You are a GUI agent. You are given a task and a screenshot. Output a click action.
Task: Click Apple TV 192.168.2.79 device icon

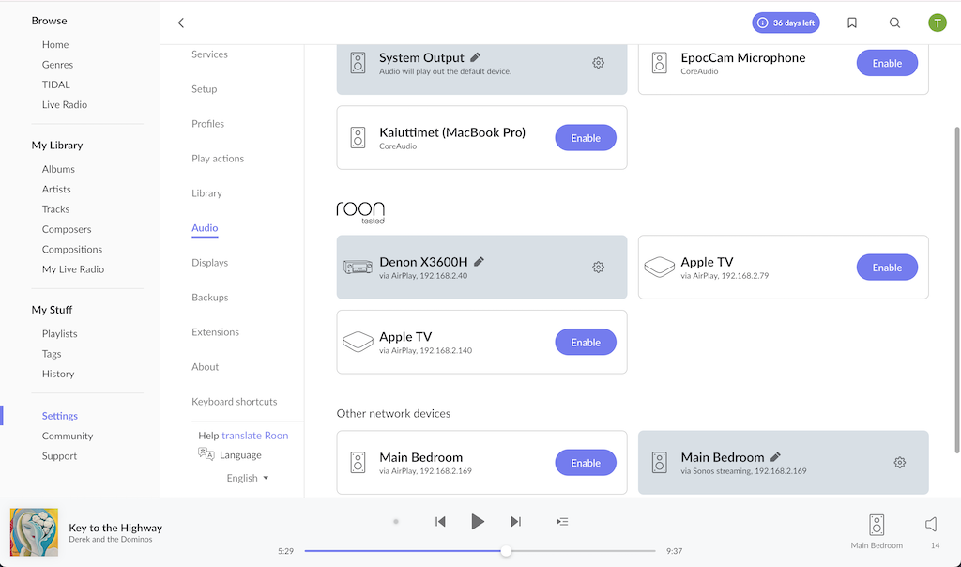tap(660, 268)
